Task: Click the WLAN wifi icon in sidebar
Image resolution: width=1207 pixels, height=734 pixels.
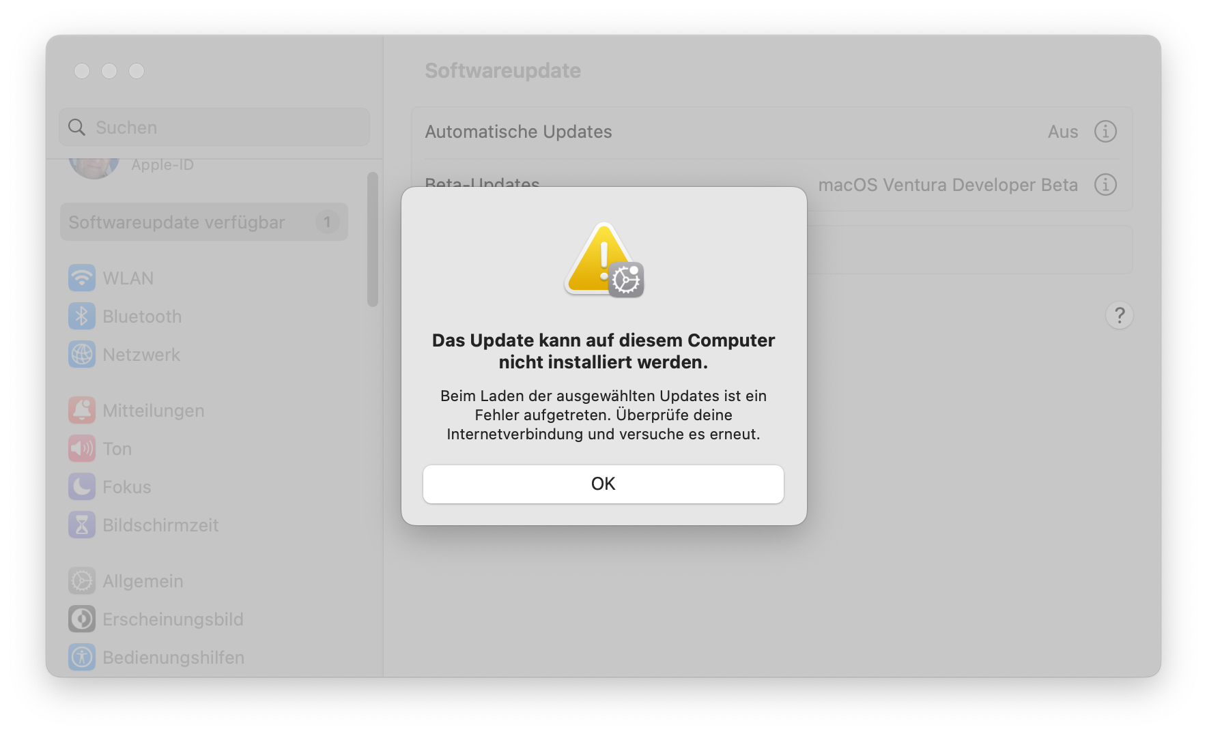Action: coord(82,278)
